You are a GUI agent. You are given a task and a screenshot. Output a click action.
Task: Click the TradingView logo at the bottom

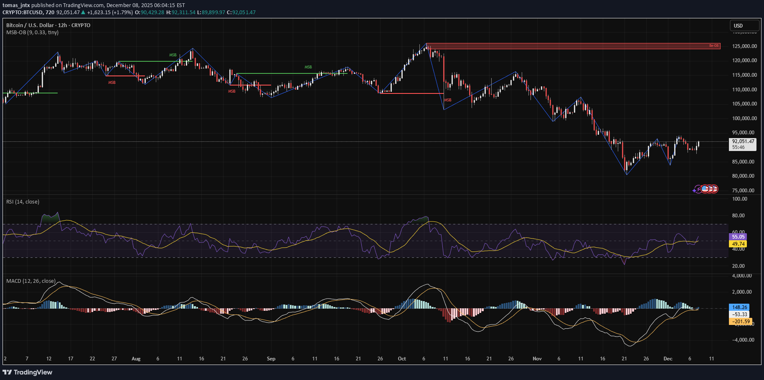point(28,372)
